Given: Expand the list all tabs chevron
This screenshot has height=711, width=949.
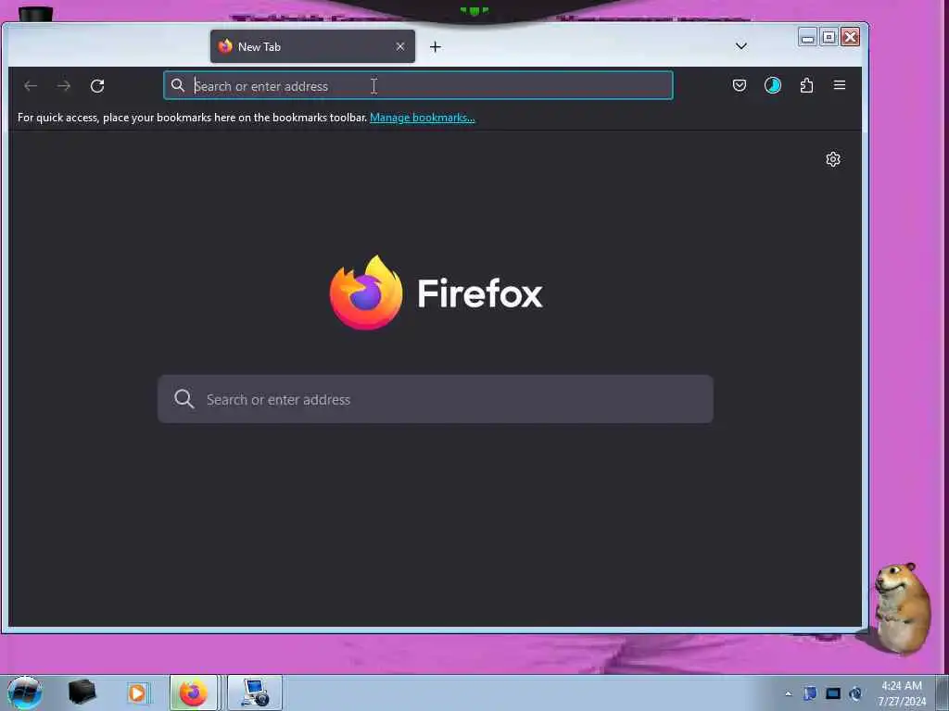Looking at the screenshot, I should click(740, 46).
